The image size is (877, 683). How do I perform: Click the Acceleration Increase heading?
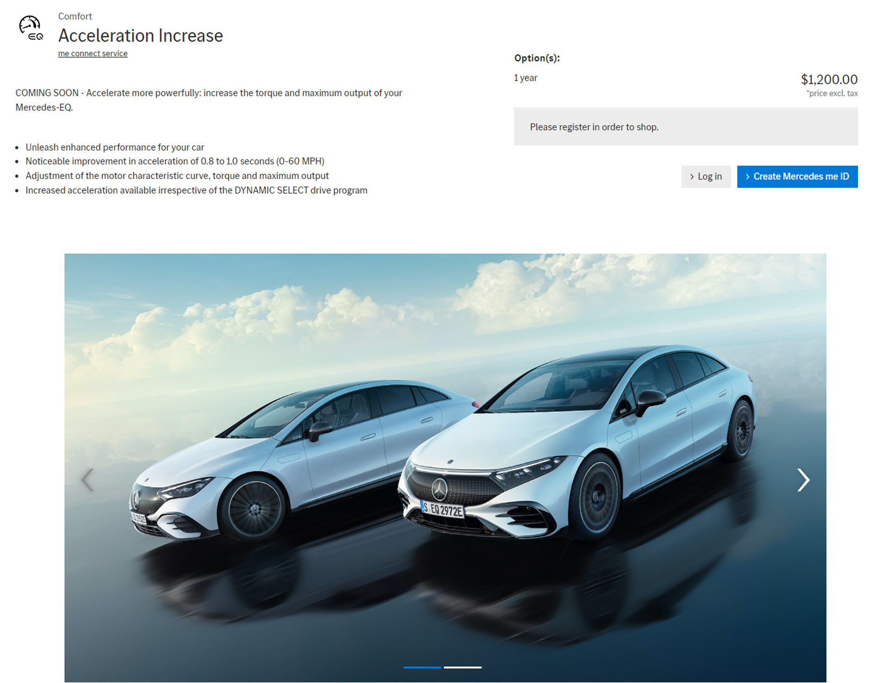[x=141, y=36]
